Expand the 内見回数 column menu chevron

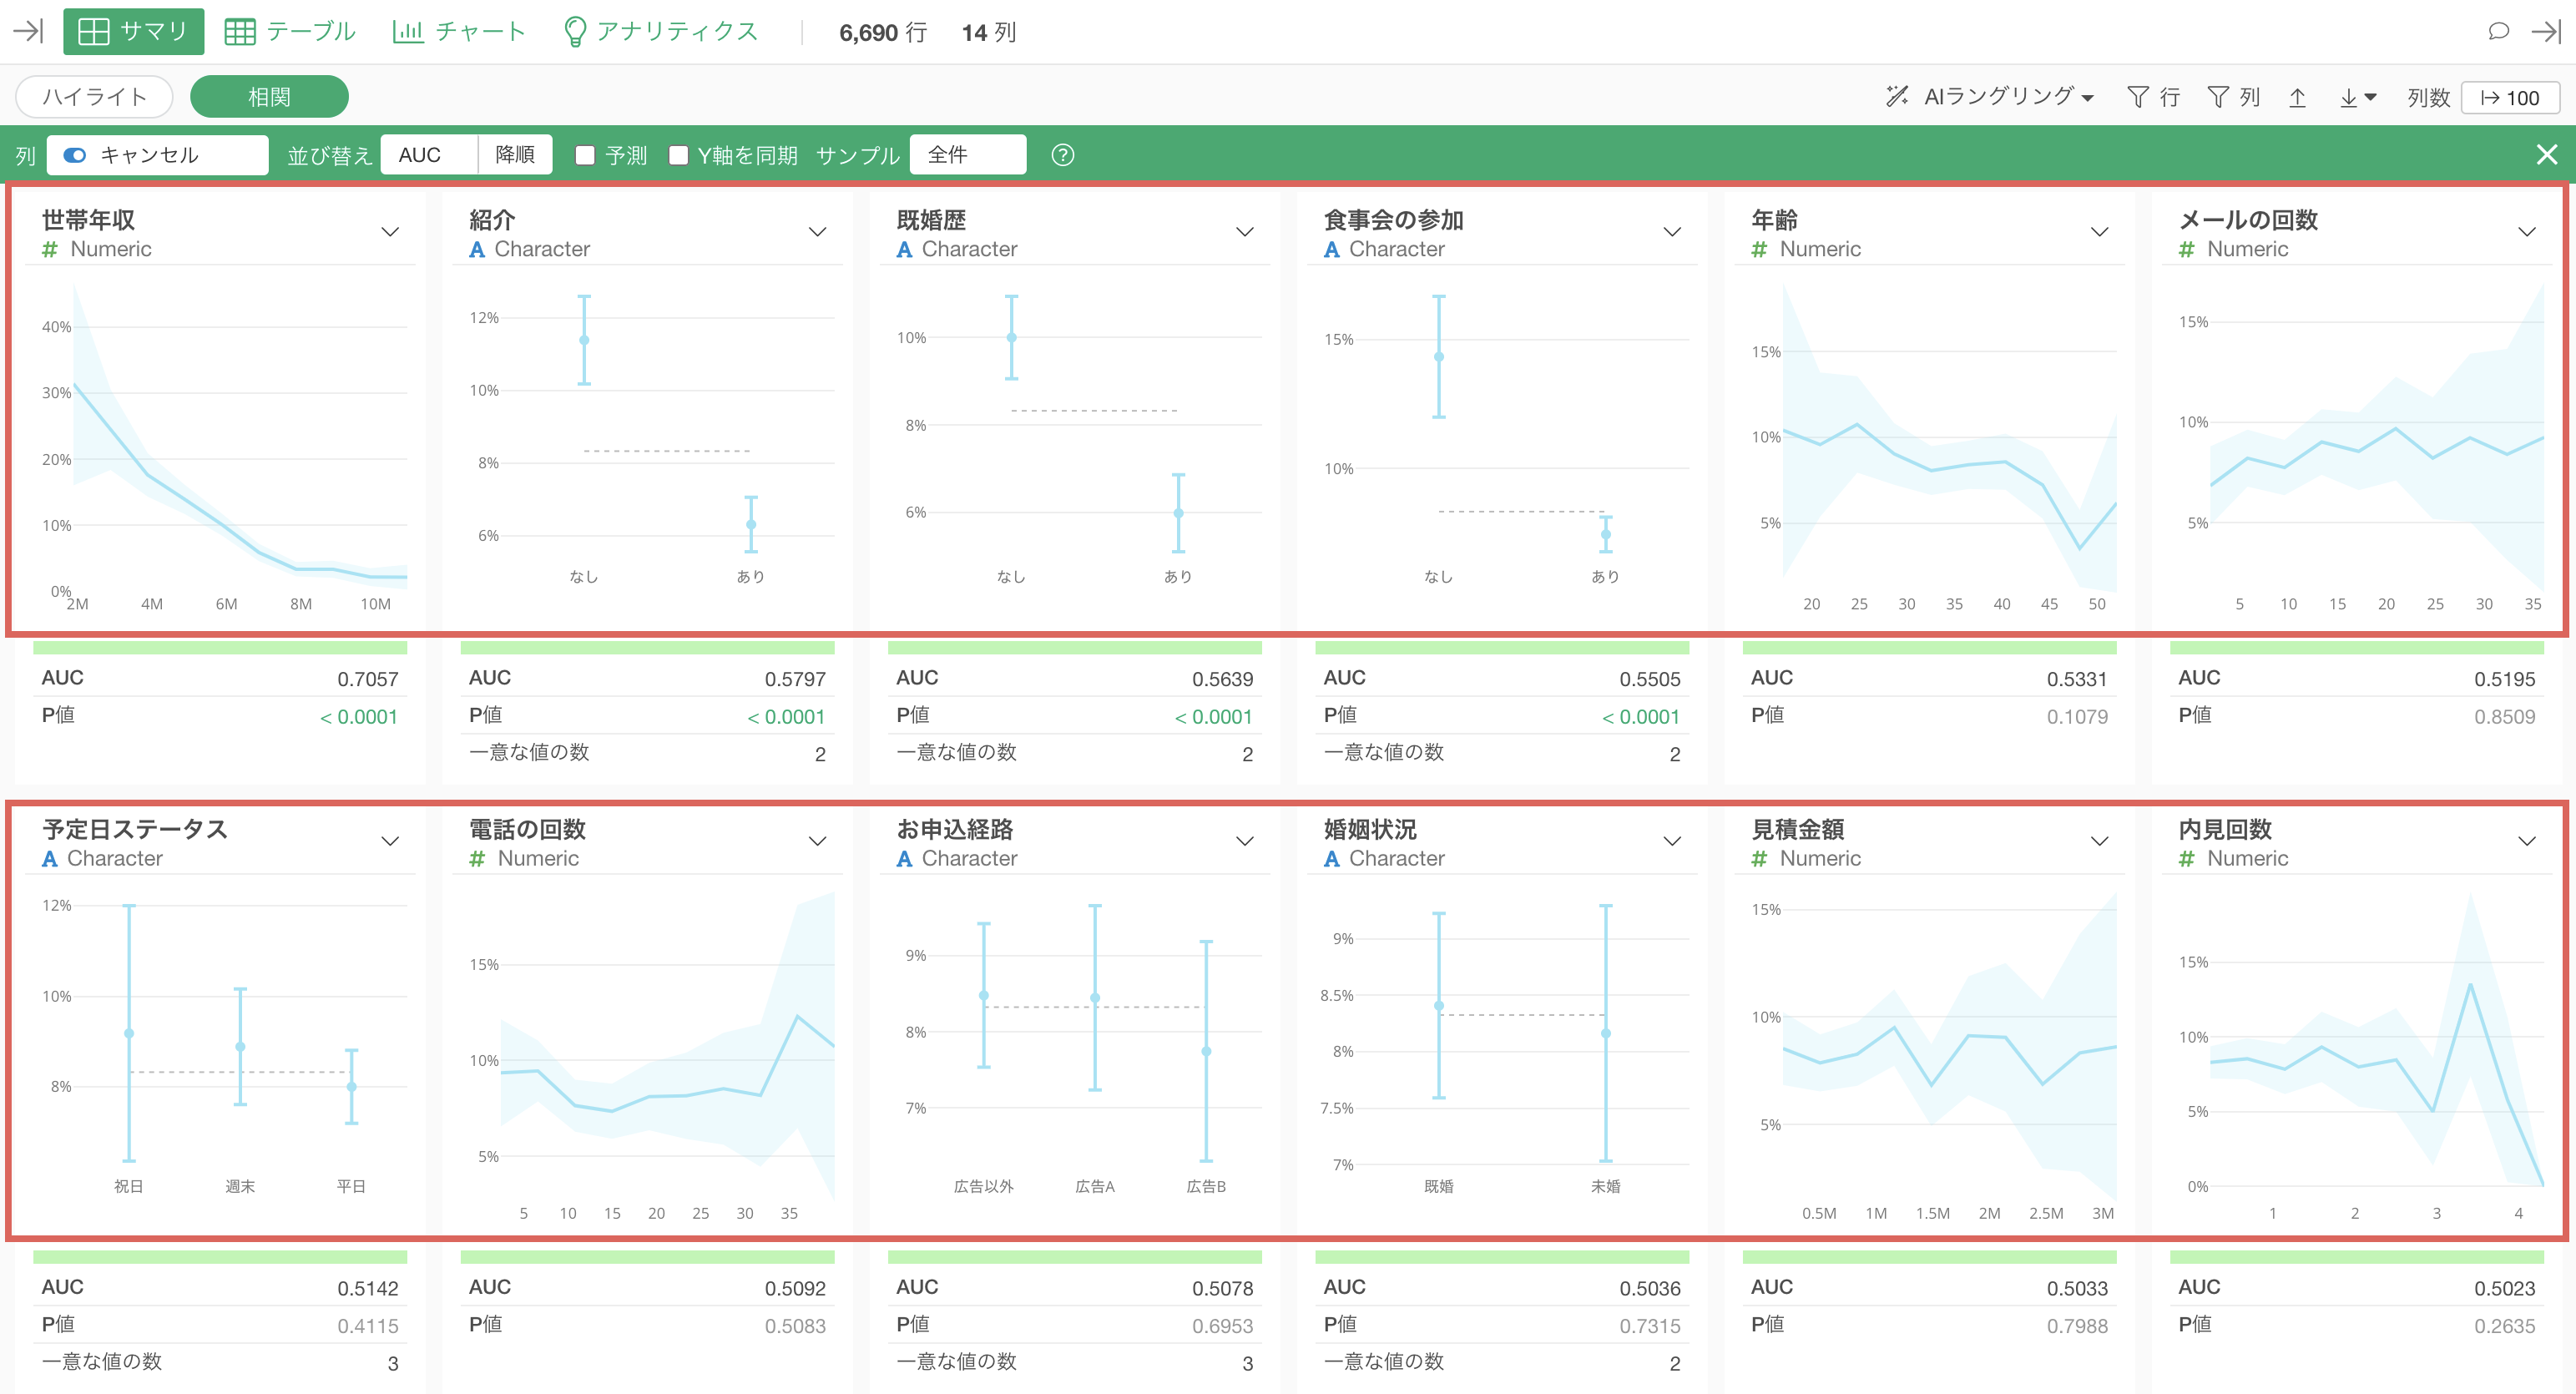2527,841
